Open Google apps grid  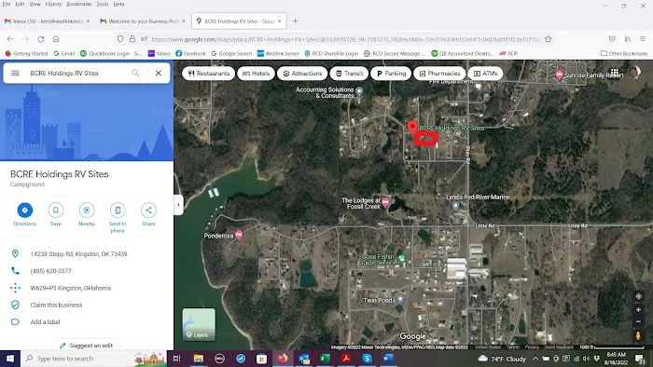pos(615,73)
